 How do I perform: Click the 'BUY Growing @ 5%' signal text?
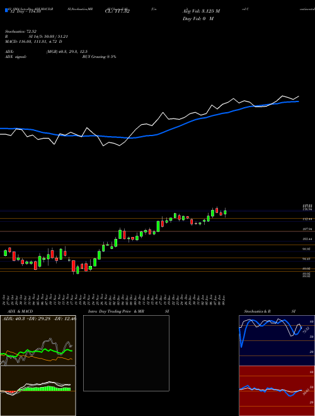(x=99, y=57)
